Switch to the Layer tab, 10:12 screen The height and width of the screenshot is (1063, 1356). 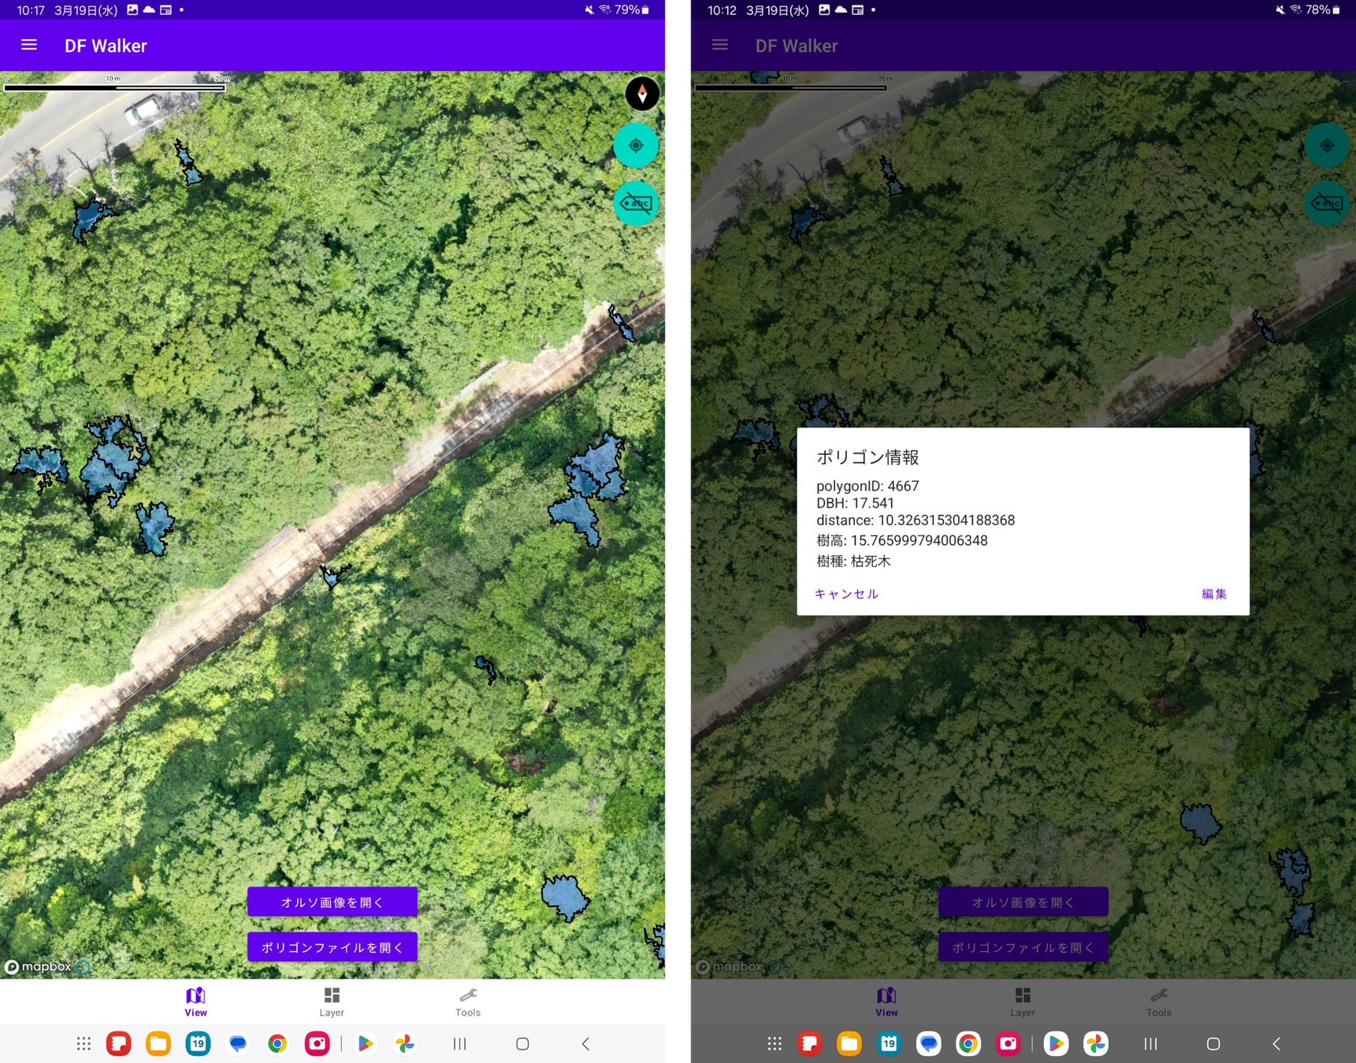point(1023,1002)
